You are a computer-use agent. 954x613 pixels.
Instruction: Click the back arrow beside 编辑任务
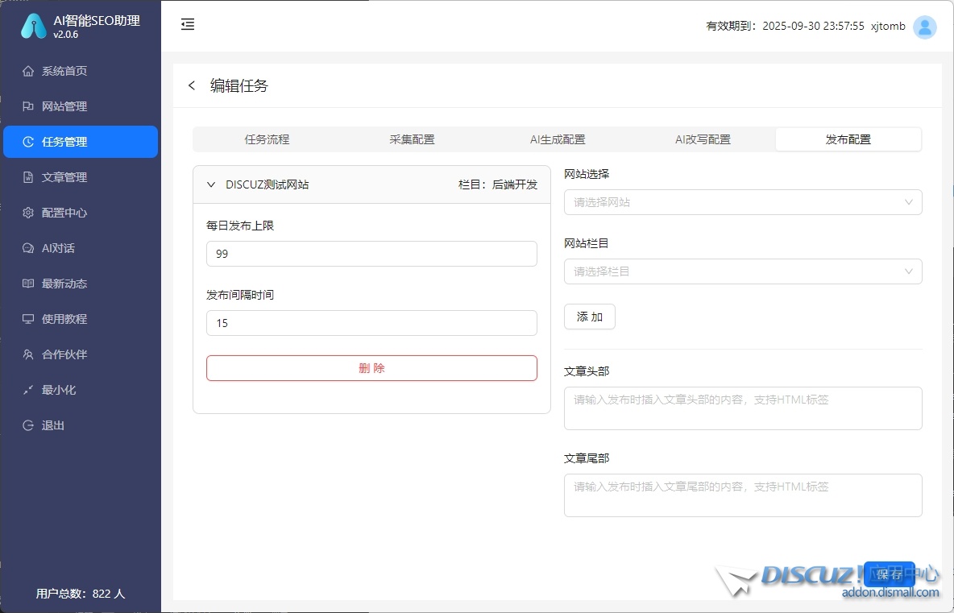(192, 85)
